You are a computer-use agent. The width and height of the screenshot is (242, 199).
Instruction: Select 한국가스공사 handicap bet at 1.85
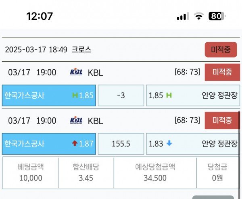(49, 95)
